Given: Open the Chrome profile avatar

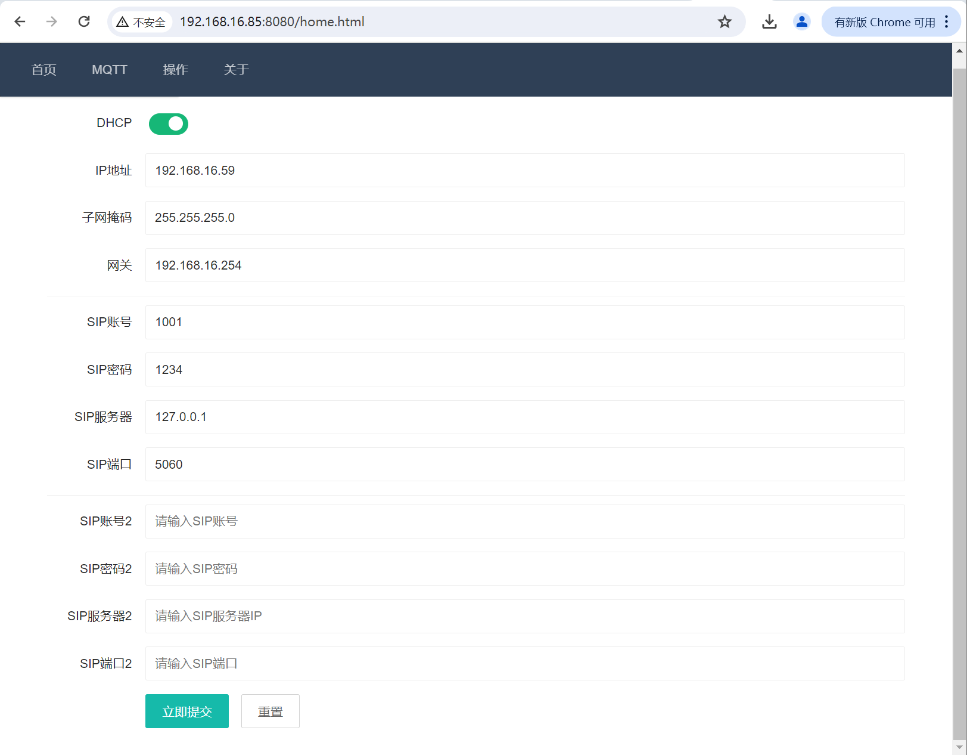Looking at the screenshot, I should (801, 22).
